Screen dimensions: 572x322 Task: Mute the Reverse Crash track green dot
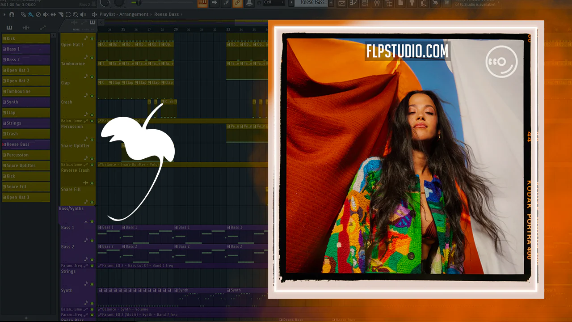[x=92, y=183]
